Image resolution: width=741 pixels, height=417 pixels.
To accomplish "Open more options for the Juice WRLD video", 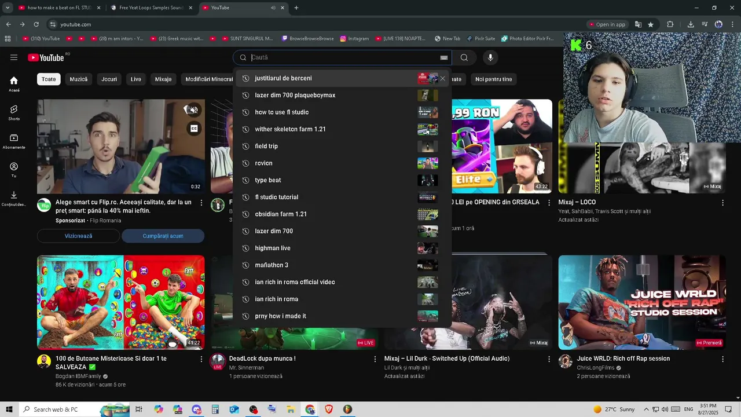I will (722, 359).
